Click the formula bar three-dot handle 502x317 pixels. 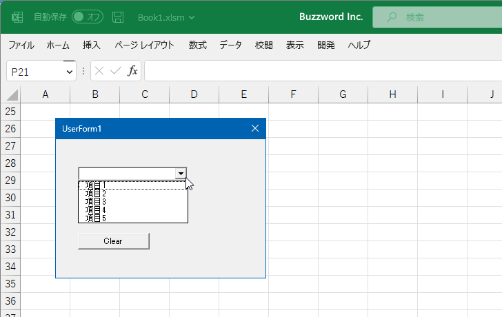pyautogui.click(x=83, y=71)
